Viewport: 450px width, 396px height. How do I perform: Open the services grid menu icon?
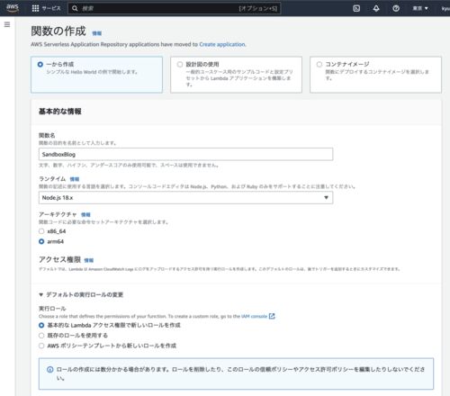(35, 8)
